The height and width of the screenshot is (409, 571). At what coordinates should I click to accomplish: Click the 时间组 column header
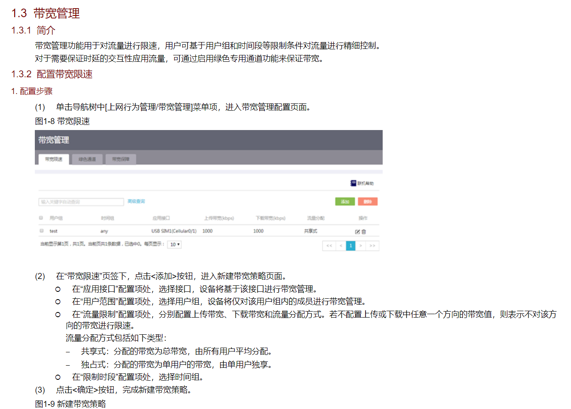pyautogui.click(x=107, y=218)
